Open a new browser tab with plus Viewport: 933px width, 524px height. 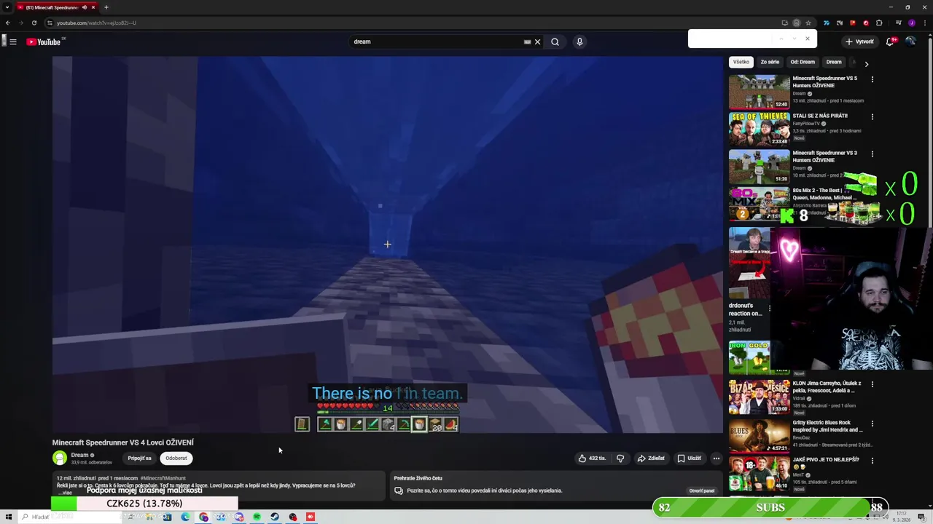click(x=106, y=7)
